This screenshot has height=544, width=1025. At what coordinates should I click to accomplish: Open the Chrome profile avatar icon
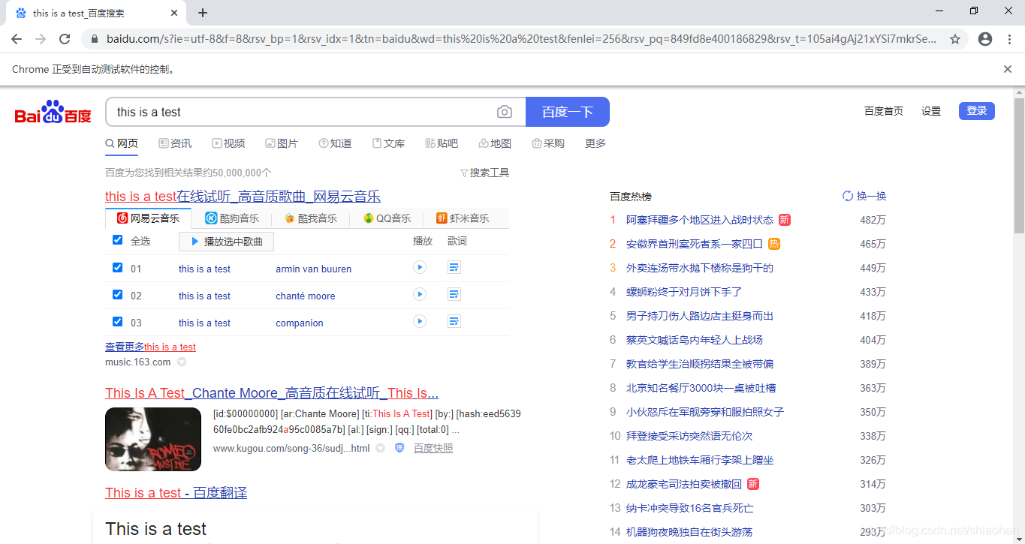[x=985, y=39]
